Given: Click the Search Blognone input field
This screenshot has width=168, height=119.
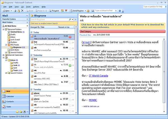Looking at the screenshot, I should (49, 19).
